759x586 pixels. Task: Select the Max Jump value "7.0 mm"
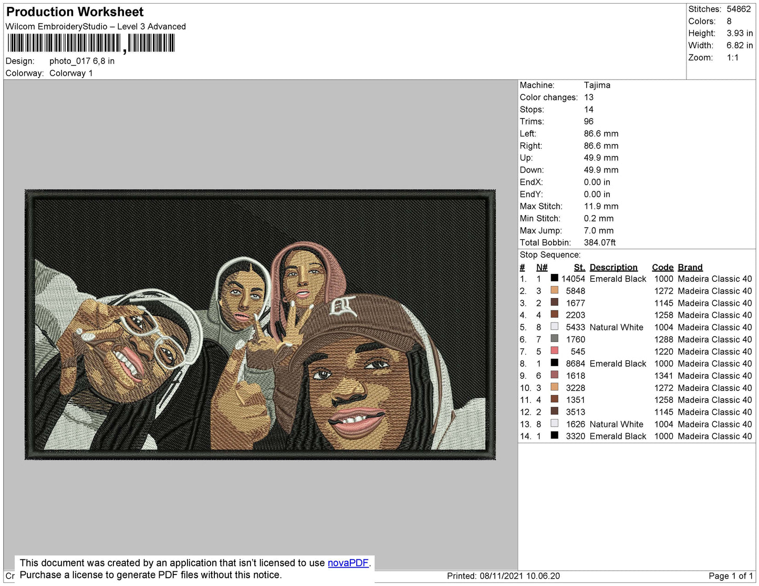tap(599, 230)
